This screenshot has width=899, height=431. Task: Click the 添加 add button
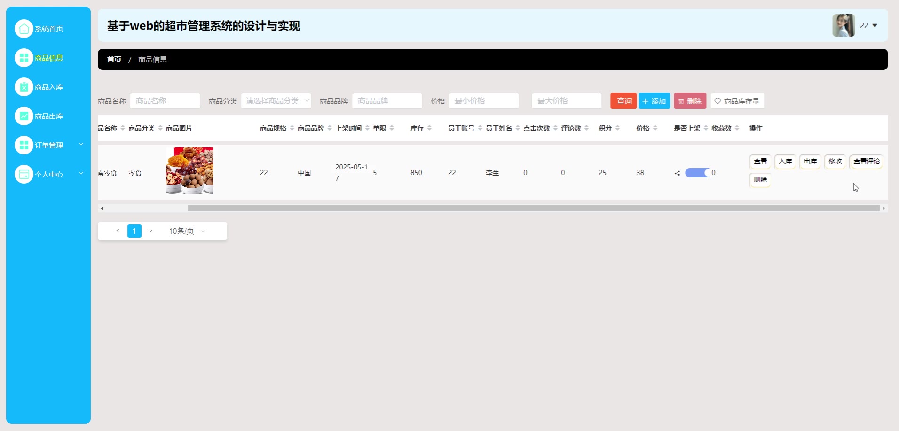click(x=654, y=101)
